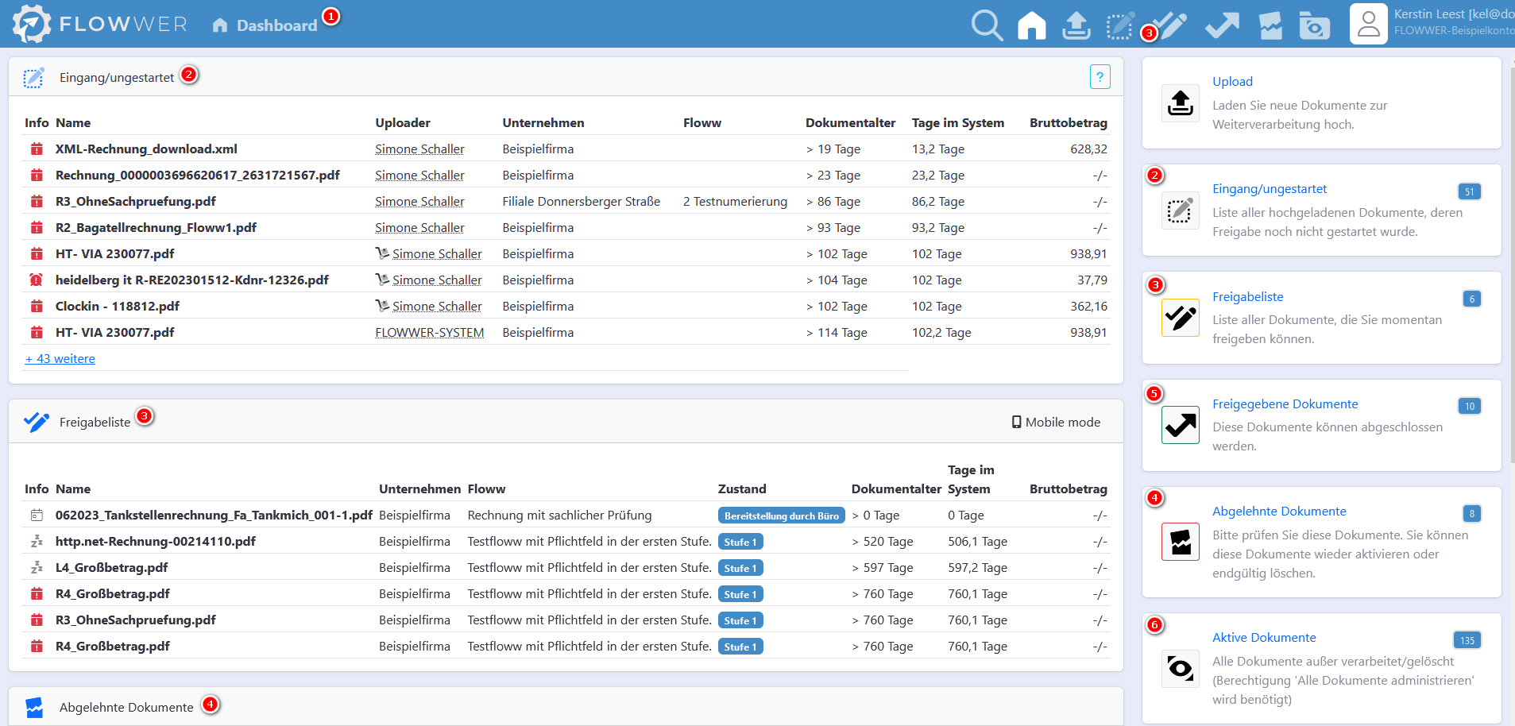Click the Freigabeliste pen-check icon in toolbar
The width and height of the screenshot is (1515, 726).
pyautogui.click(x=1171, y=25)
